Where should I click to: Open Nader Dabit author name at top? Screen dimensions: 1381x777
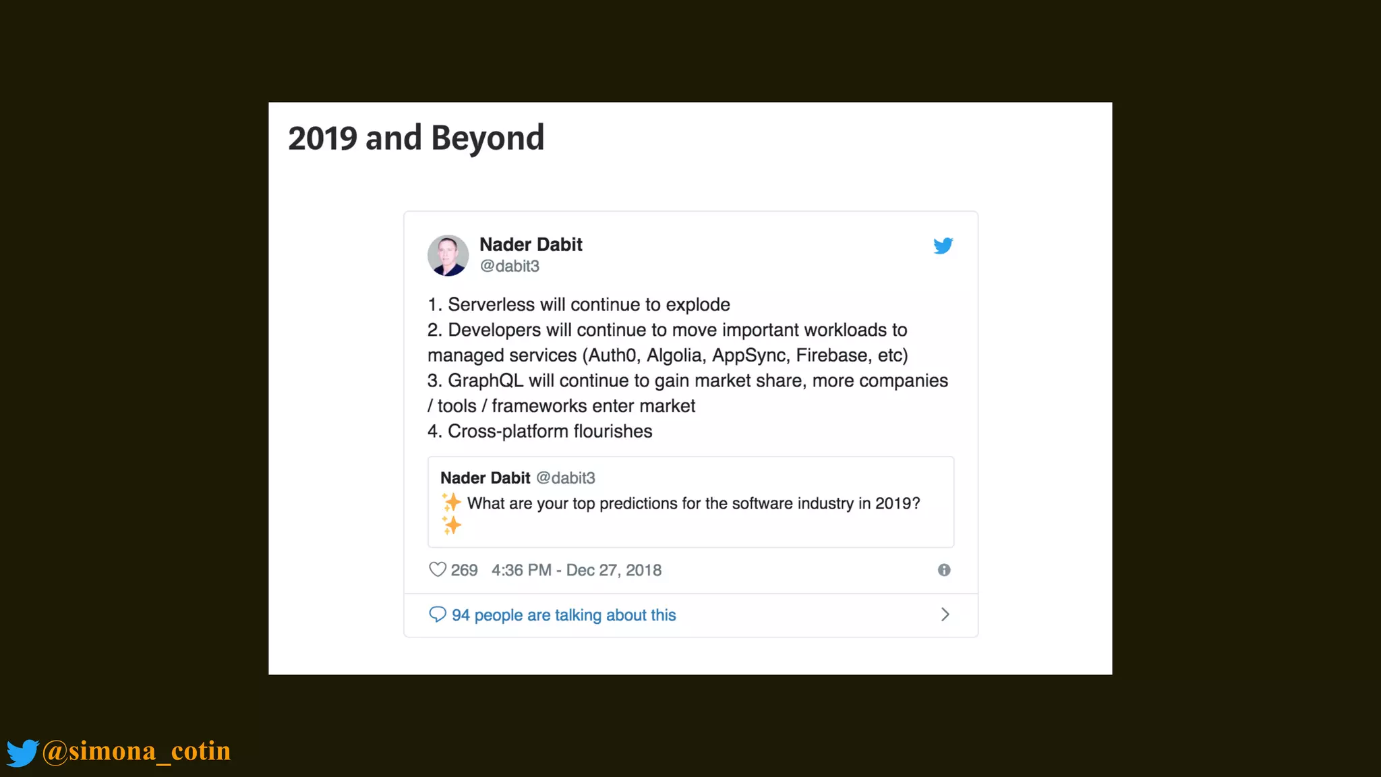pyautogui.click(x=531, y=244)
